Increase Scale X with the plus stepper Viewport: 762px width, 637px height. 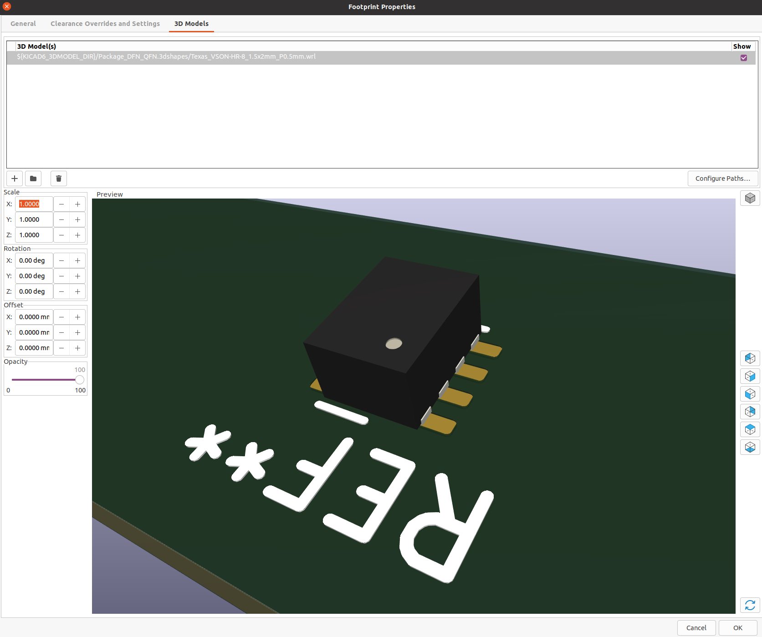[x=78, y=204]
